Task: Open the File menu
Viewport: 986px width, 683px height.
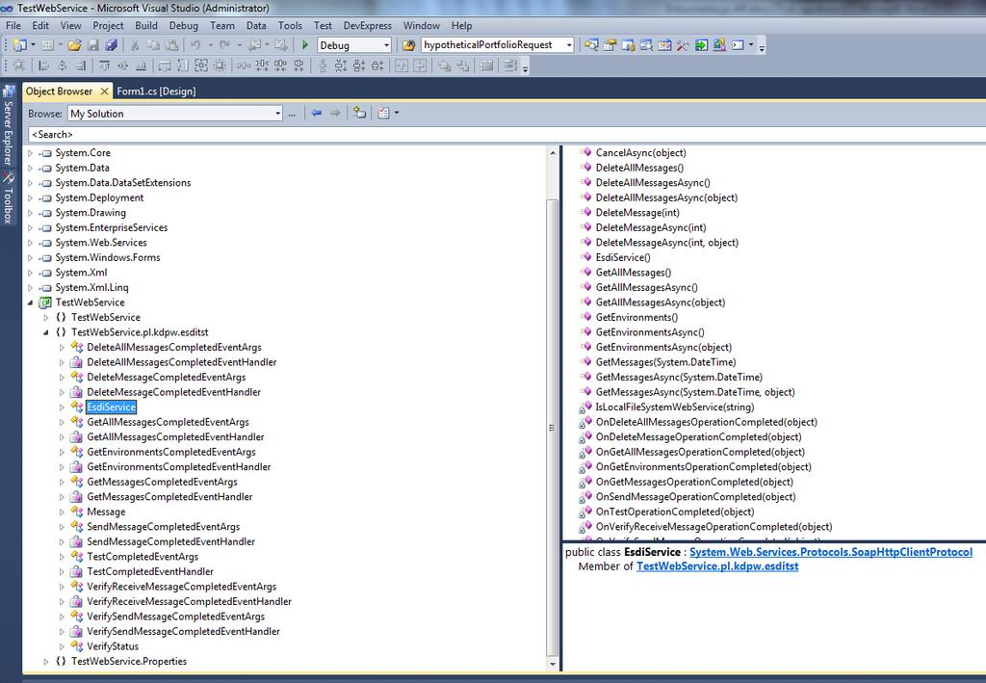Action: pos(13,26)
